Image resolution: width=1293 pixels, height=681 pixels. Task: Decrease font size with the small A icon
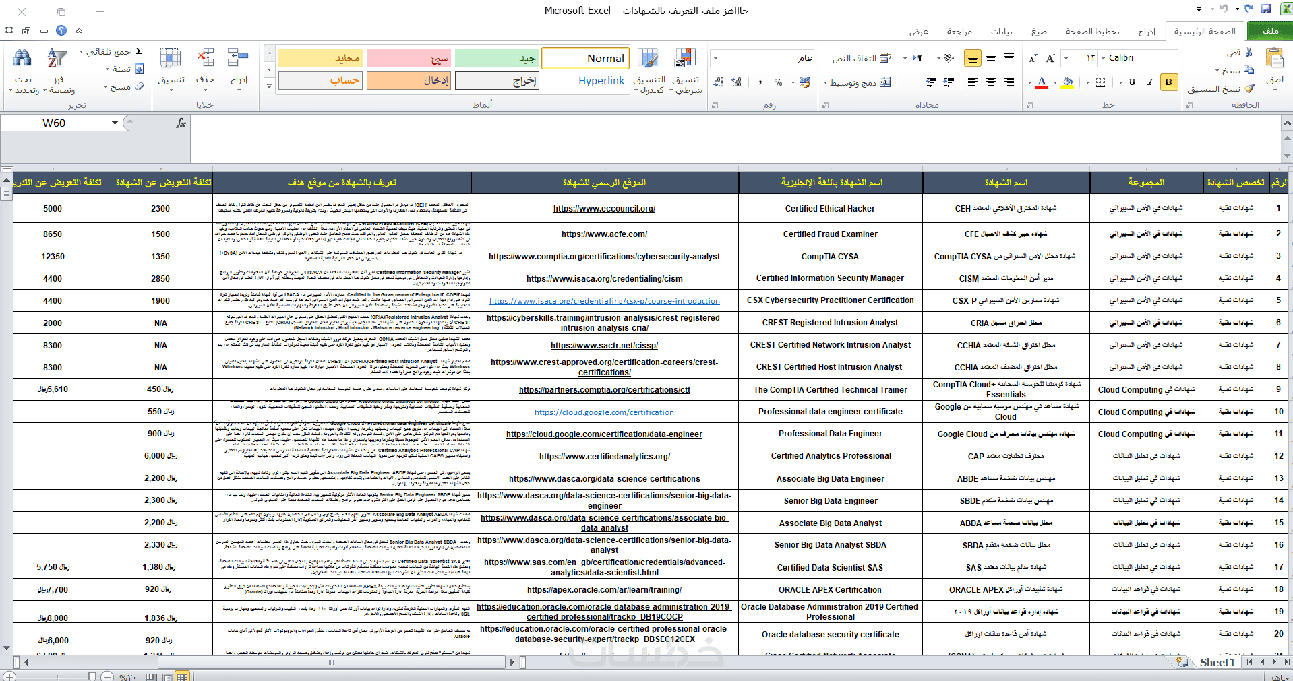click(x=1033, y=59)
